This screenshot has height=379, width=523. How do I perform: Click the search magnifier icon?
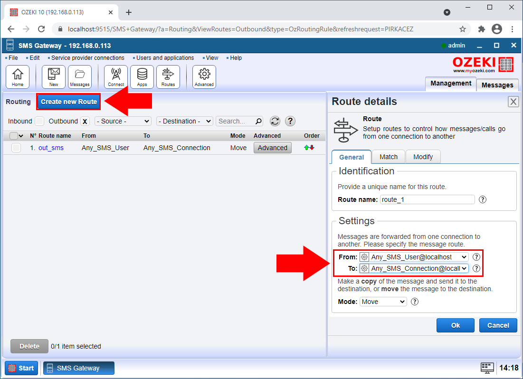[258, 121]
